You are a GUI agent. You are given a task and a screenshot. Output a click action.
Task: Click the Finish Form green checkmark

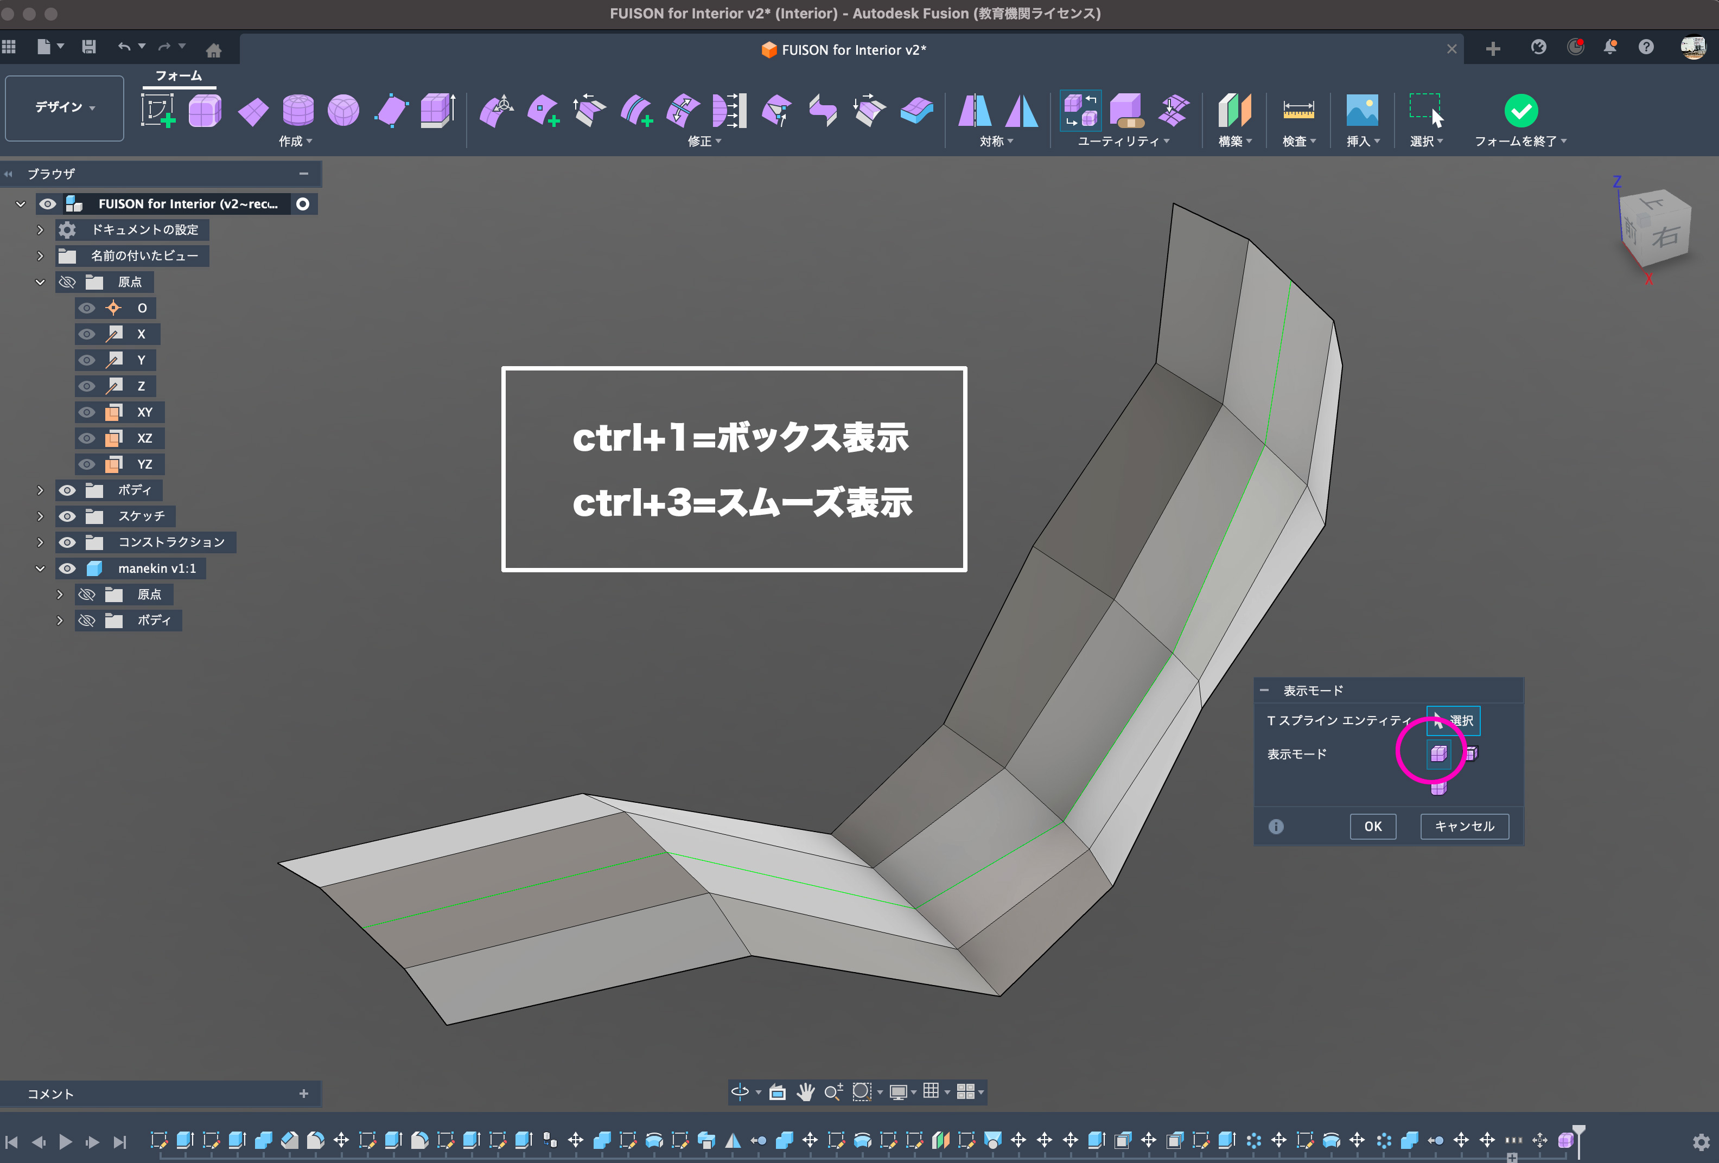[x=1521, y=111]
